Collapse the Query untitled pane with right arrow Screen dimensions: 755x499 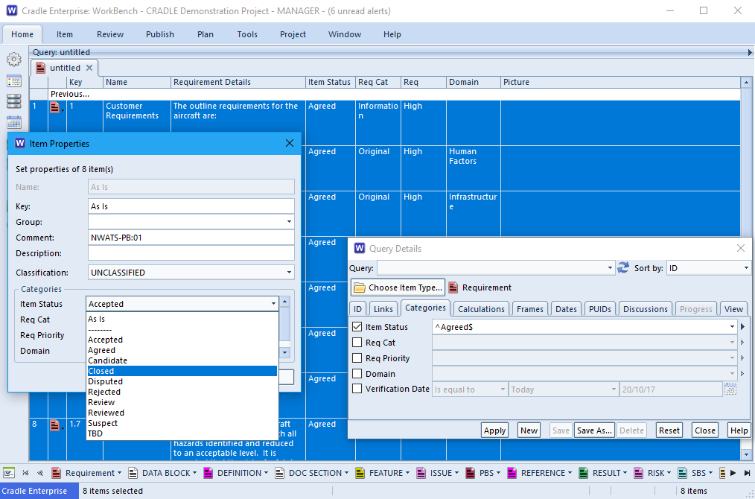[x=750, y=52]
